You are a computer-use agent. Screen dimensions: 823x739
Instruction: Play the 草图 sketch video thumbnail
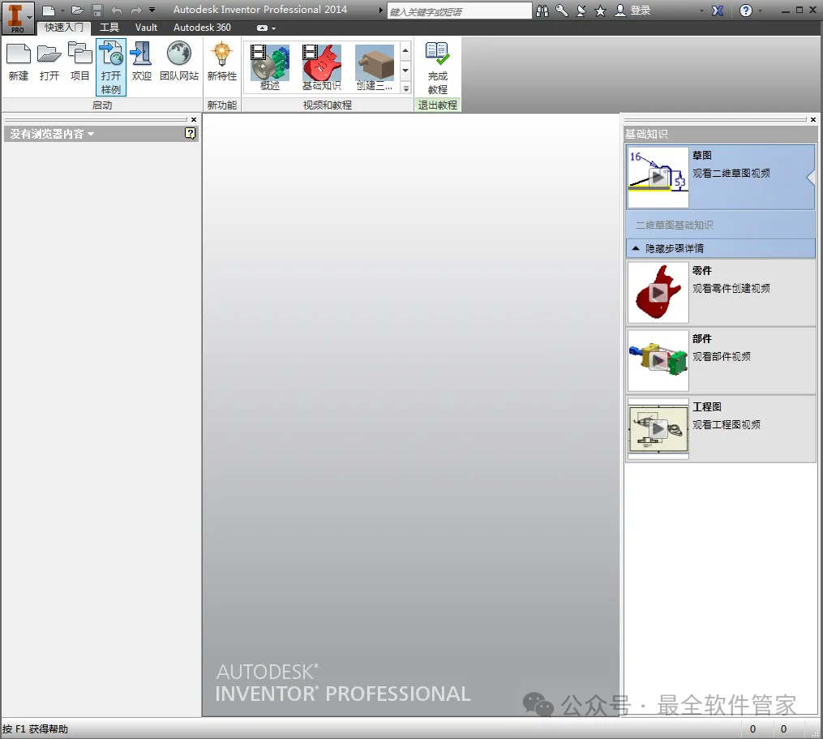pyautogui.click(x=658, y=177)
